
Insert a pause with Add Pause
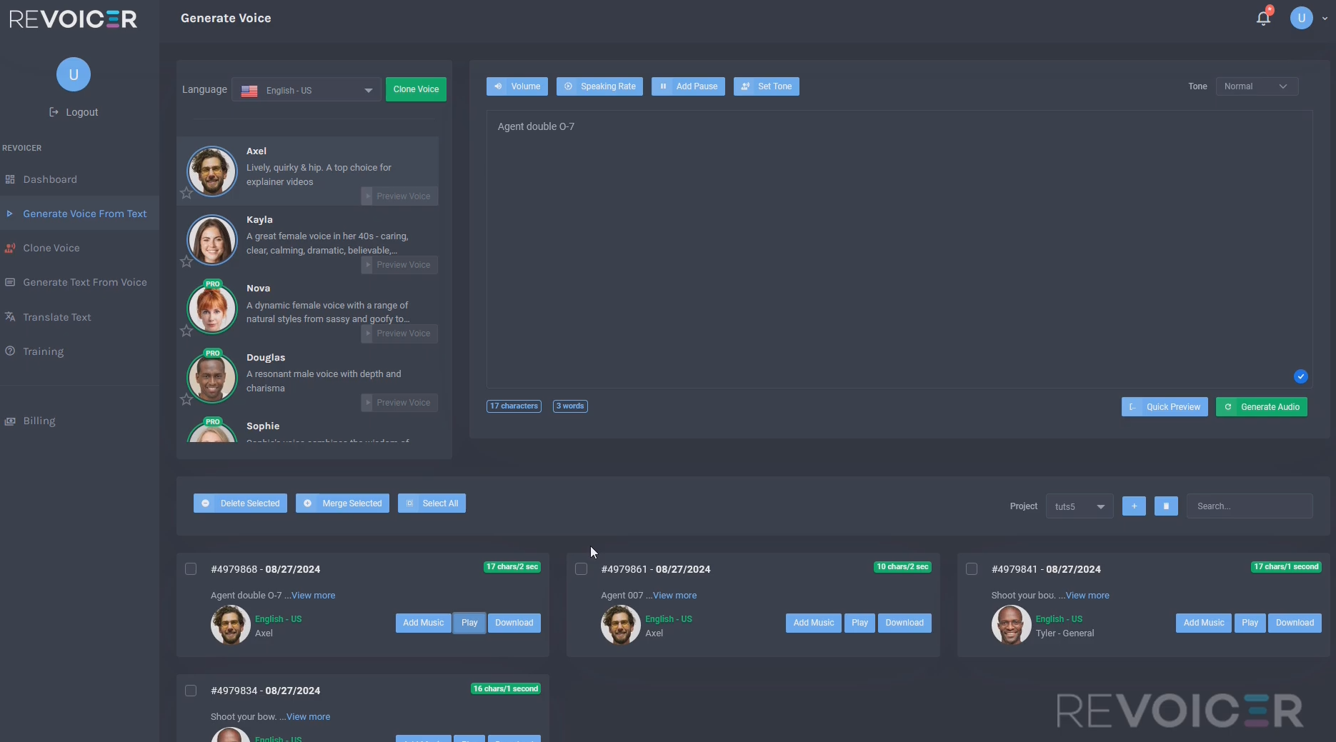(x=687, y=86)
